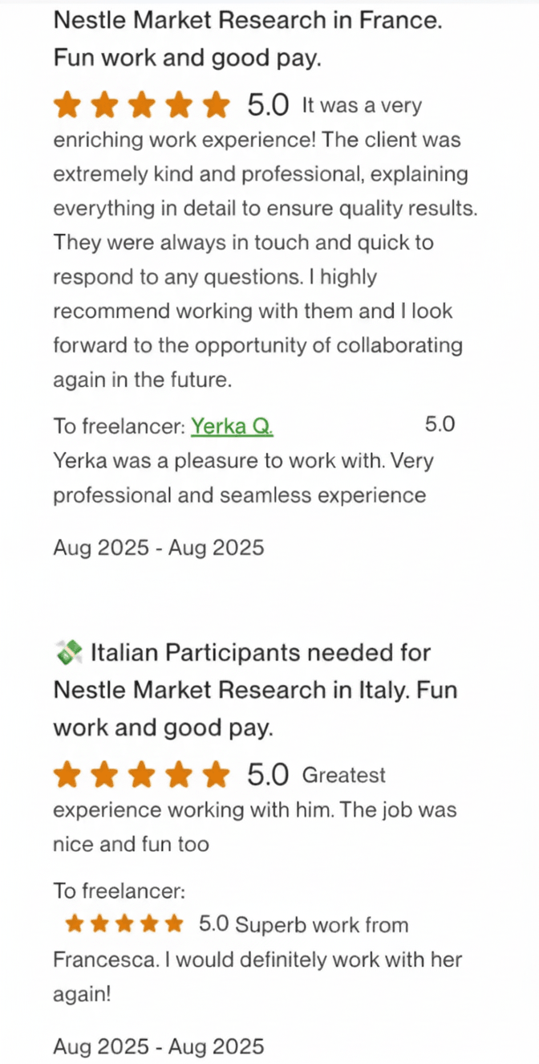Open the 'Nestle Market Research in France' job title
This screenshot has width=539, height=1064.
coord(247,21)
